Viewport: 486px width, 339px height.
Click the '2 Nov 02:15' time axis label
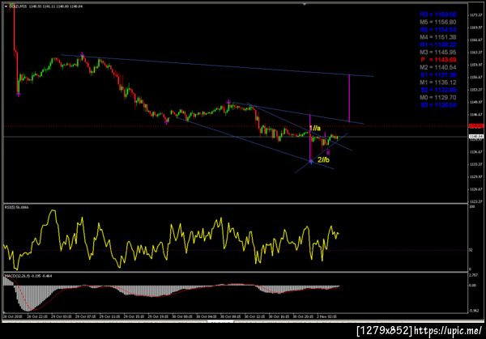326,316
